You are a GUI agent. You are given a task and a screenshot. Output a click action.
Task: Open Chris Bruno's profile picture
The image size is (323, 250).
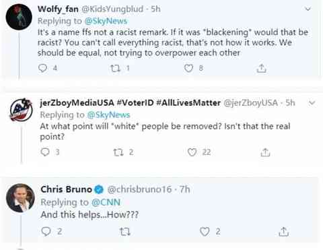pos(20,198)
